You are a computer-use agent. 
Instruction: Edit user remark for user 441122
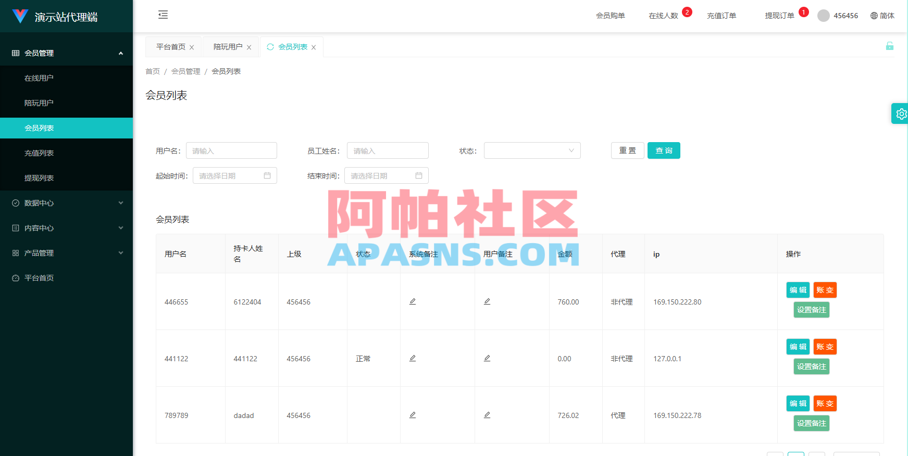pos(487,358)
